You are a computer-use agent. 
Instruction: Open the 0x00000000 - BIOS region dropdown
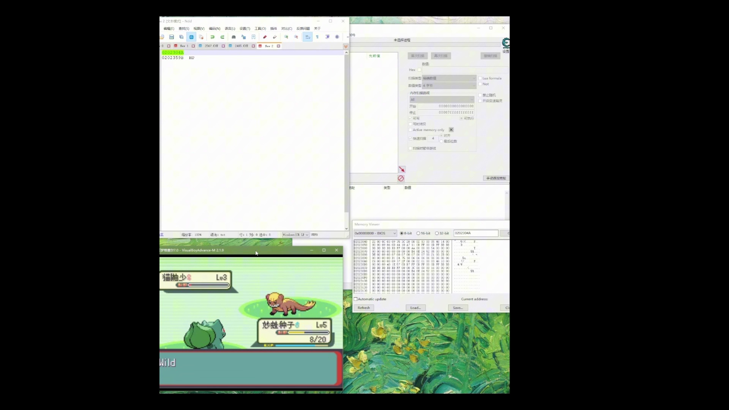375,233
